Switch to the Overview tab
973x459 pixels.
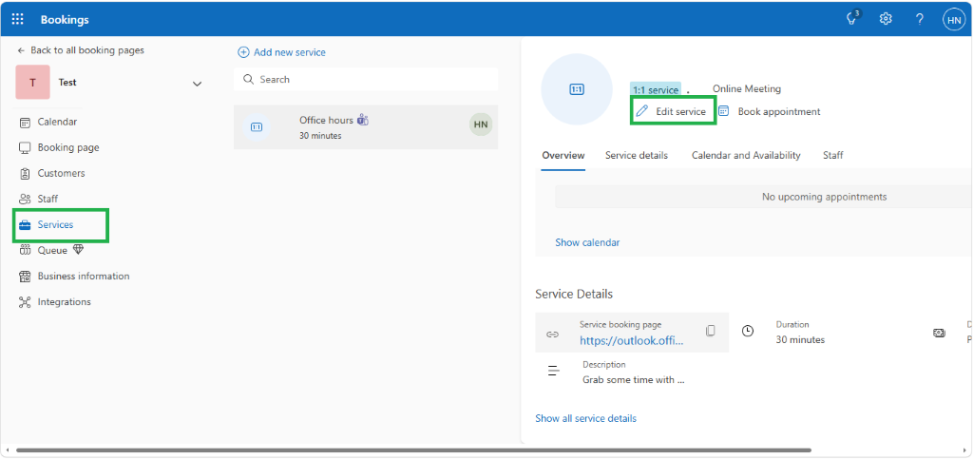[x=563, y=156]
